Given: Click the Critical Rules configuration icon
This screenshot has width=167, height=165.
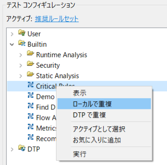Looking at the screenshot, I should (31, 85).
